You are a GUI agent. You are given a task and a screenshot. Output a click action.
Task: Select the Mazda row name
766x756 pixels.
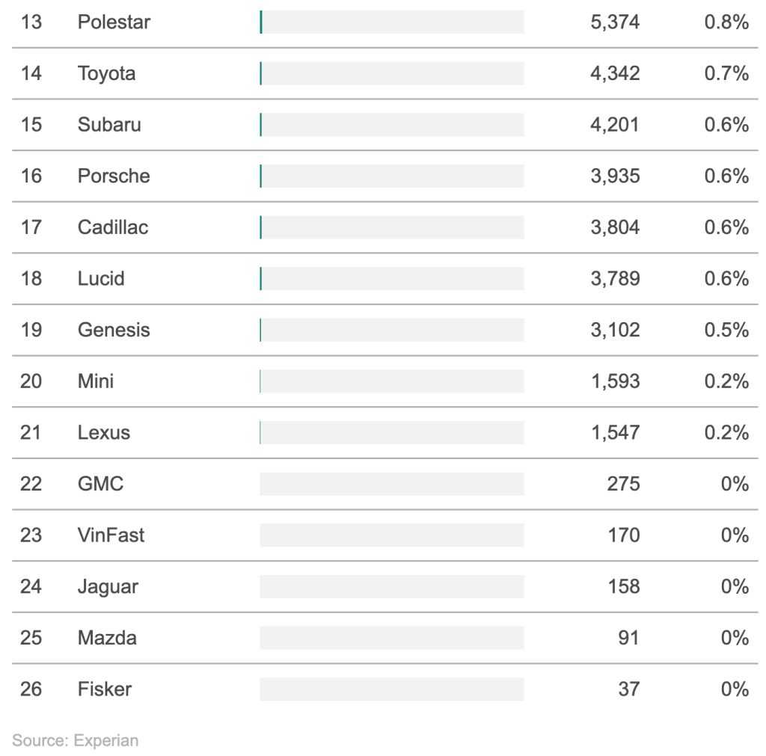coord(107,638)
